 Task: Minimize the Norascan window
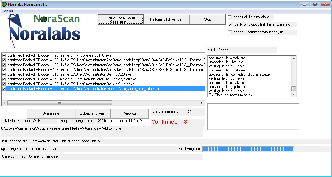coord(305,4)
